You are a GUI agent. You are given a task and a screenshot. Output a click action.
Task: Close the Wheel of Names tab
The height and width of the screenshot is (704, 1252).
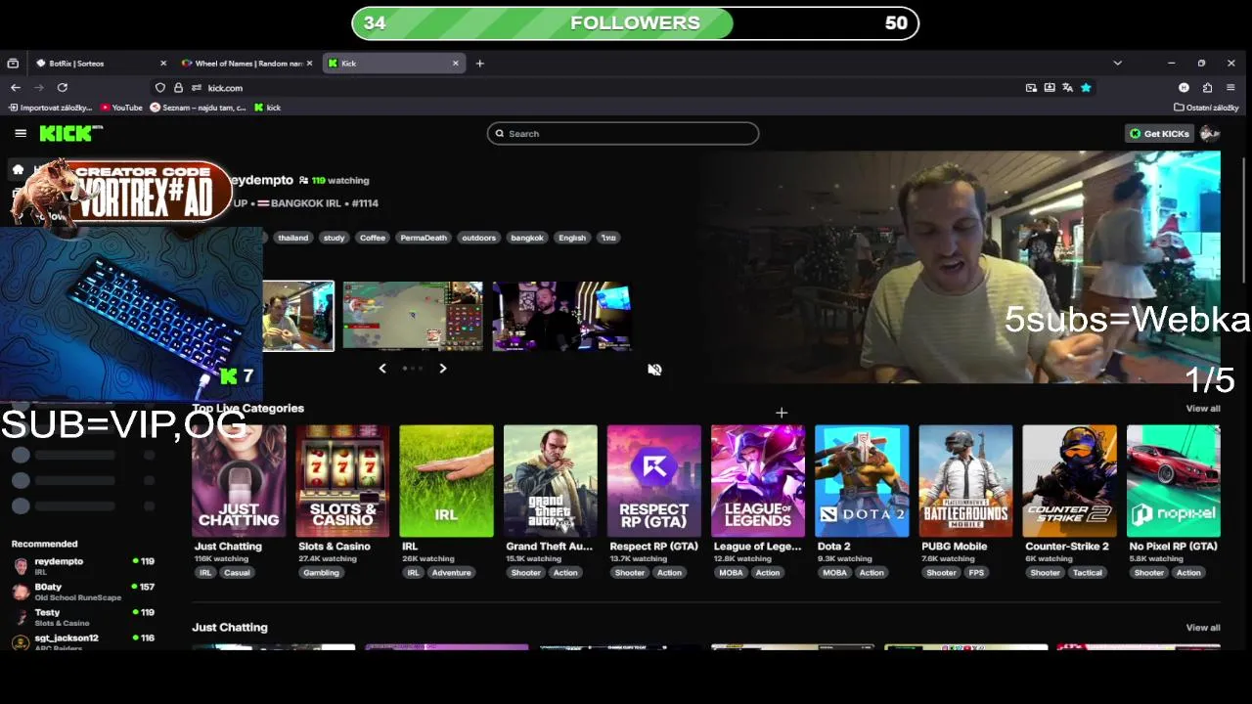(309, 64)
